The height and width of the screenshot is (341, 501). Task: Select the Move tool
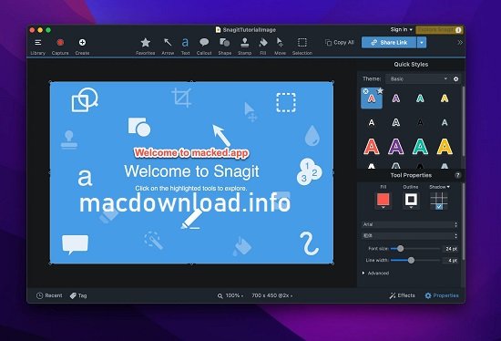pos(280,46)
